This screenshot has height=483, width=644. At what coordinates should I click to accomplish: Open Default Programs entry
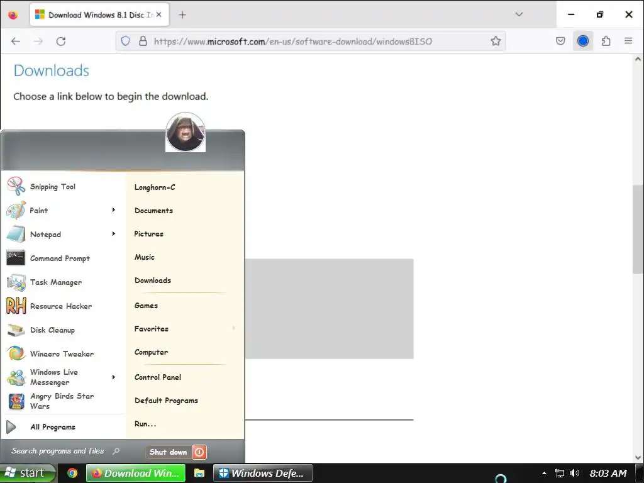point(166,401)
